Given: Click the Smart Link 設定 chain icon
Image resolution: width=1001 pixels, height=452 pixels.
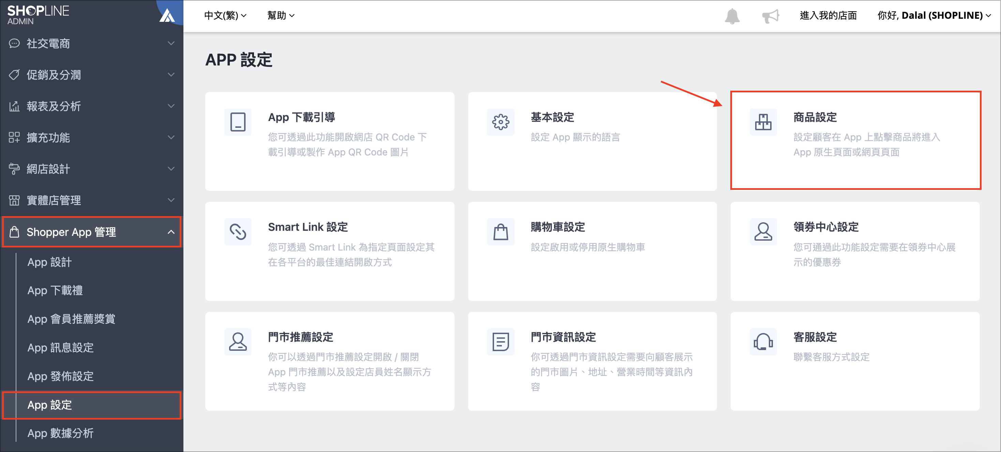Looking at the screenshot, I should pyautogui.click(x=238, y=232).
